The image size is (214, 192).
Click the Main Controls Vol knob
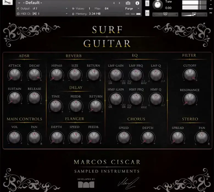(x=15, y=137)
